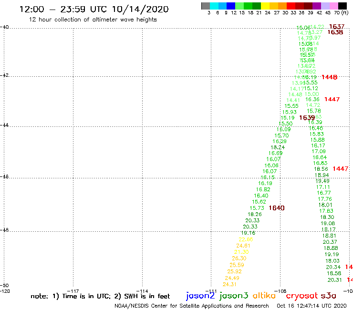Click the wave height value '19.49'
The width and height of the screenshot is (353, 310).
tap(322, 181)
